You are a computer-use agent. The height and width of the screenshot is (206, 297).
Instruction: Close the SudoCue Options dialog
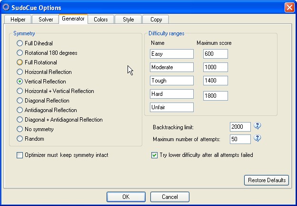[289, 8]
